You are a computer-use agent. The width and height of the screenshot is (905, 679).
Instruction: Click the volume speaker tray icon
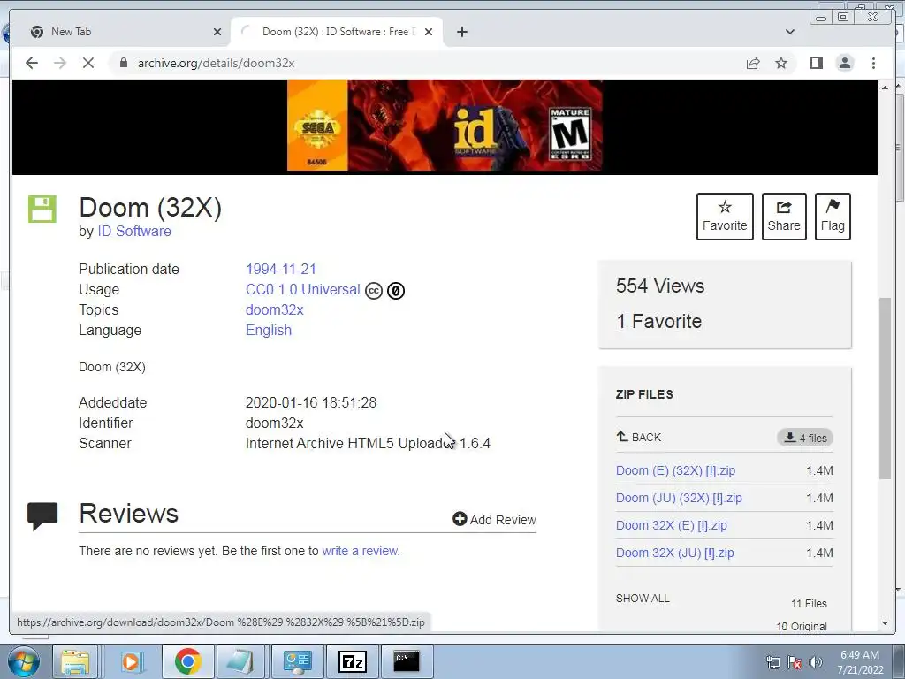coord(815,663)
